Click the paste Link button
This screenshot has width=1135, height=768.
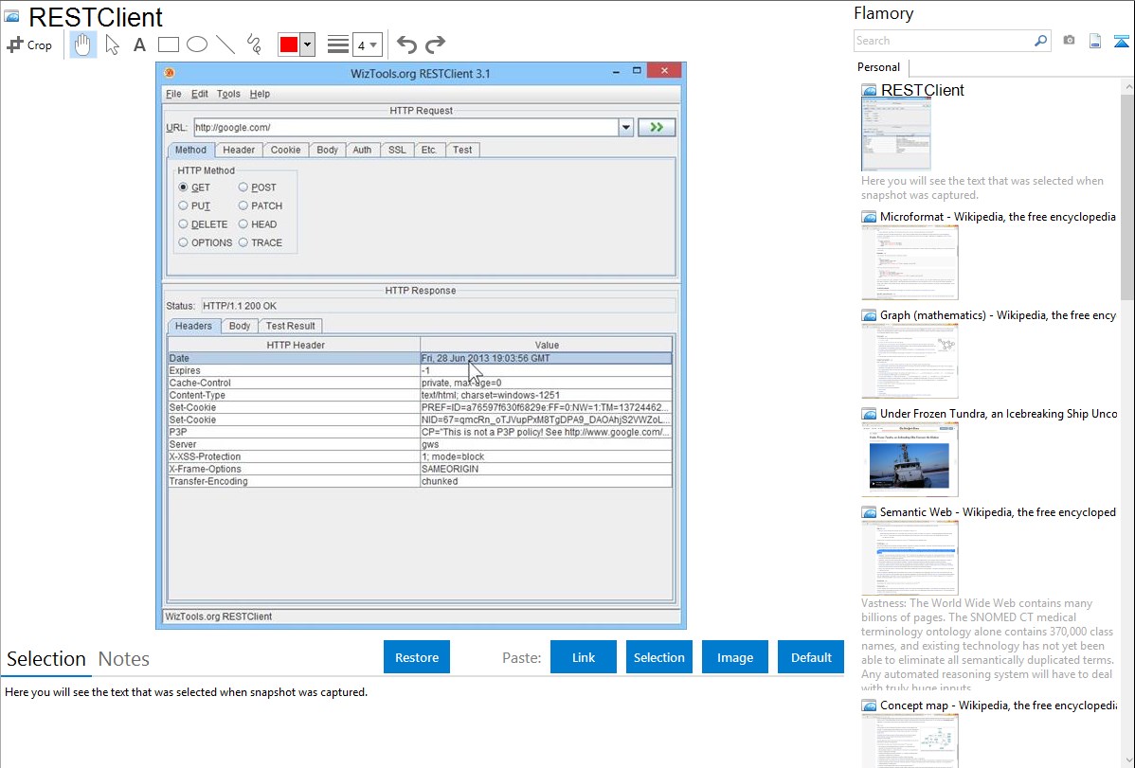(x=584, y=657)
